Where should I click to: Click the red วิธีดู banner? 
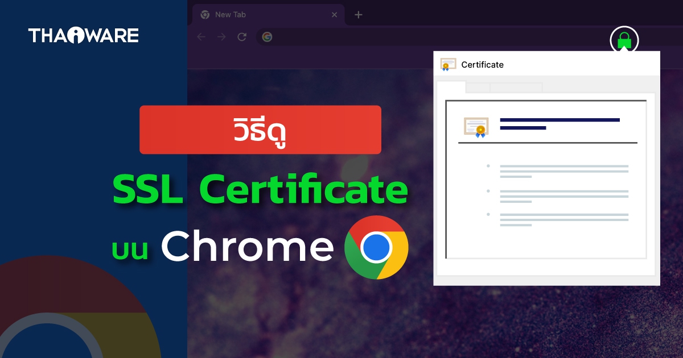260,129
